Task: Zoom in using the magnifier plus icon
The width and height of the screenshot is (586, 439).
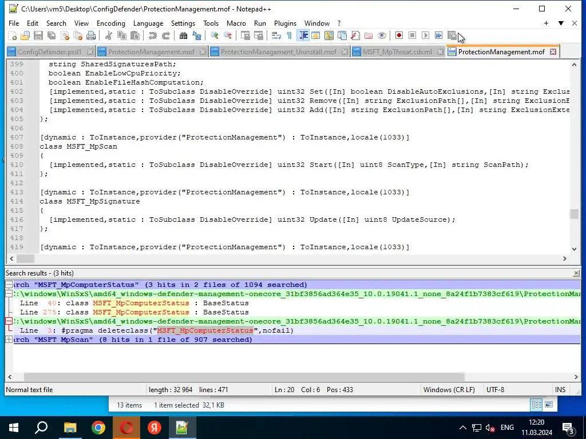Action: (x=214, y=35)
